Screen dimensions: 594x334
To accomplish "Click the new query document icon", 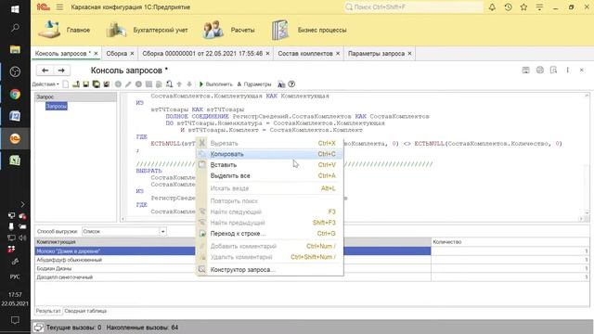I will (66, 84).
